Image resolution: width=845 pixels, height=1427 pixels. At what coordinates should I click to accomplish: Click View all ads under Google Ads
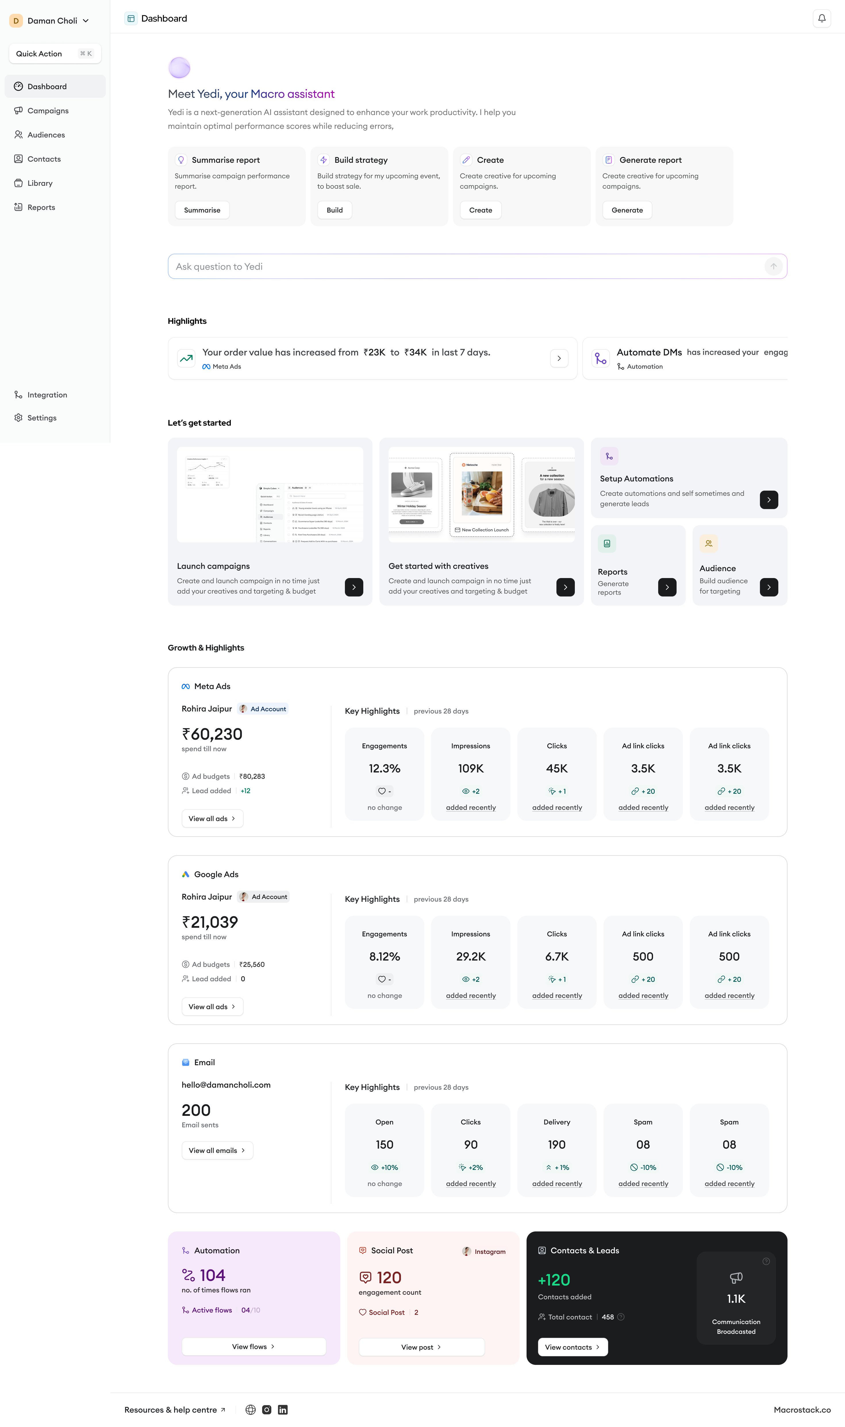tap(212, 1007)
